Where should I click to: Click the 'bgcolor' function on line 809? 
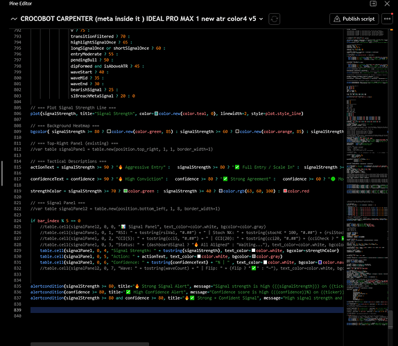(39, 131)
